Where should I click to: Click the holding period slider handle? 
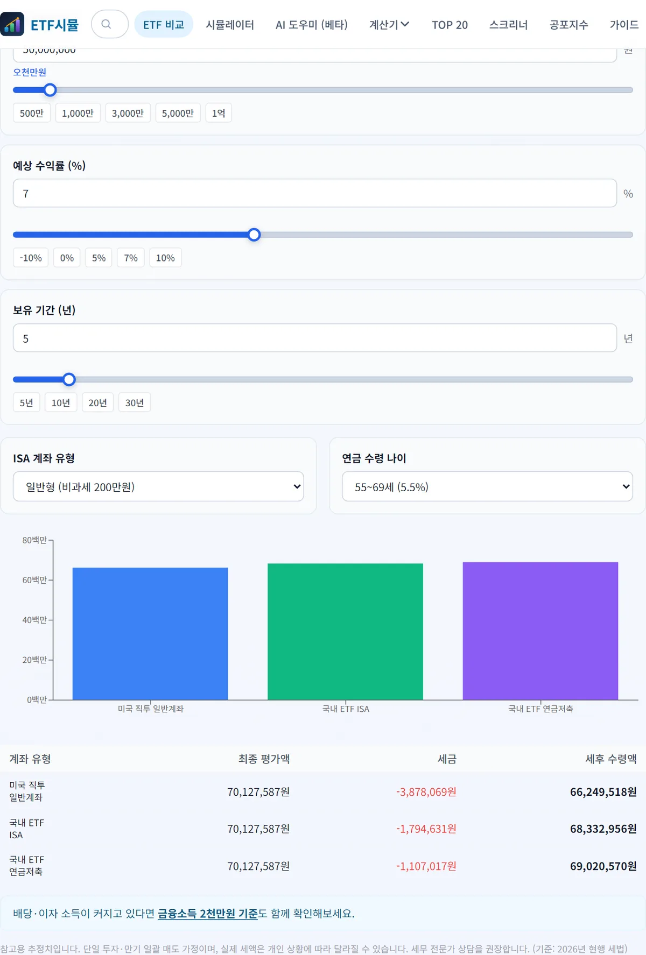pyautogui.click(x=69, y=379)
